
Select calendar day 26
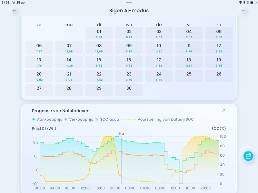(x=219, y=76)
